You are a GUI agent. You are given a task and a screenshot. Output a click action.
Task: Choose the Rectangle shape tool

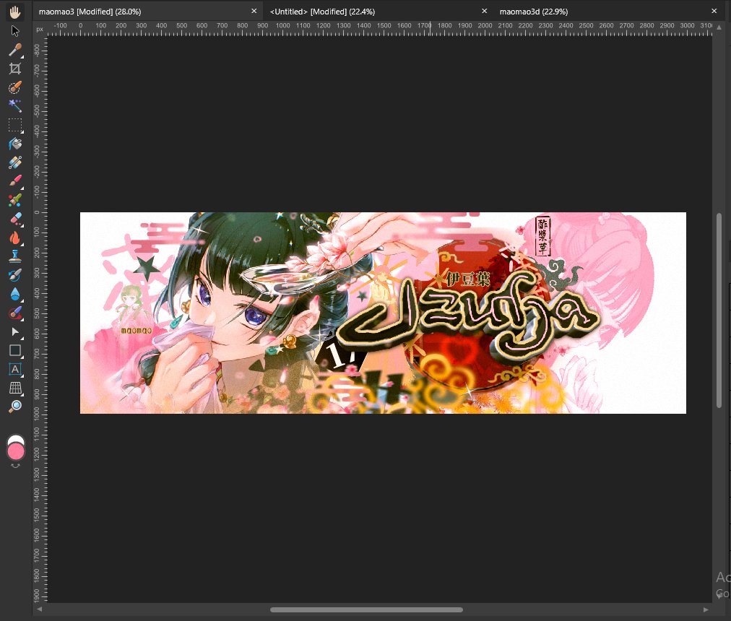point(15,350)
